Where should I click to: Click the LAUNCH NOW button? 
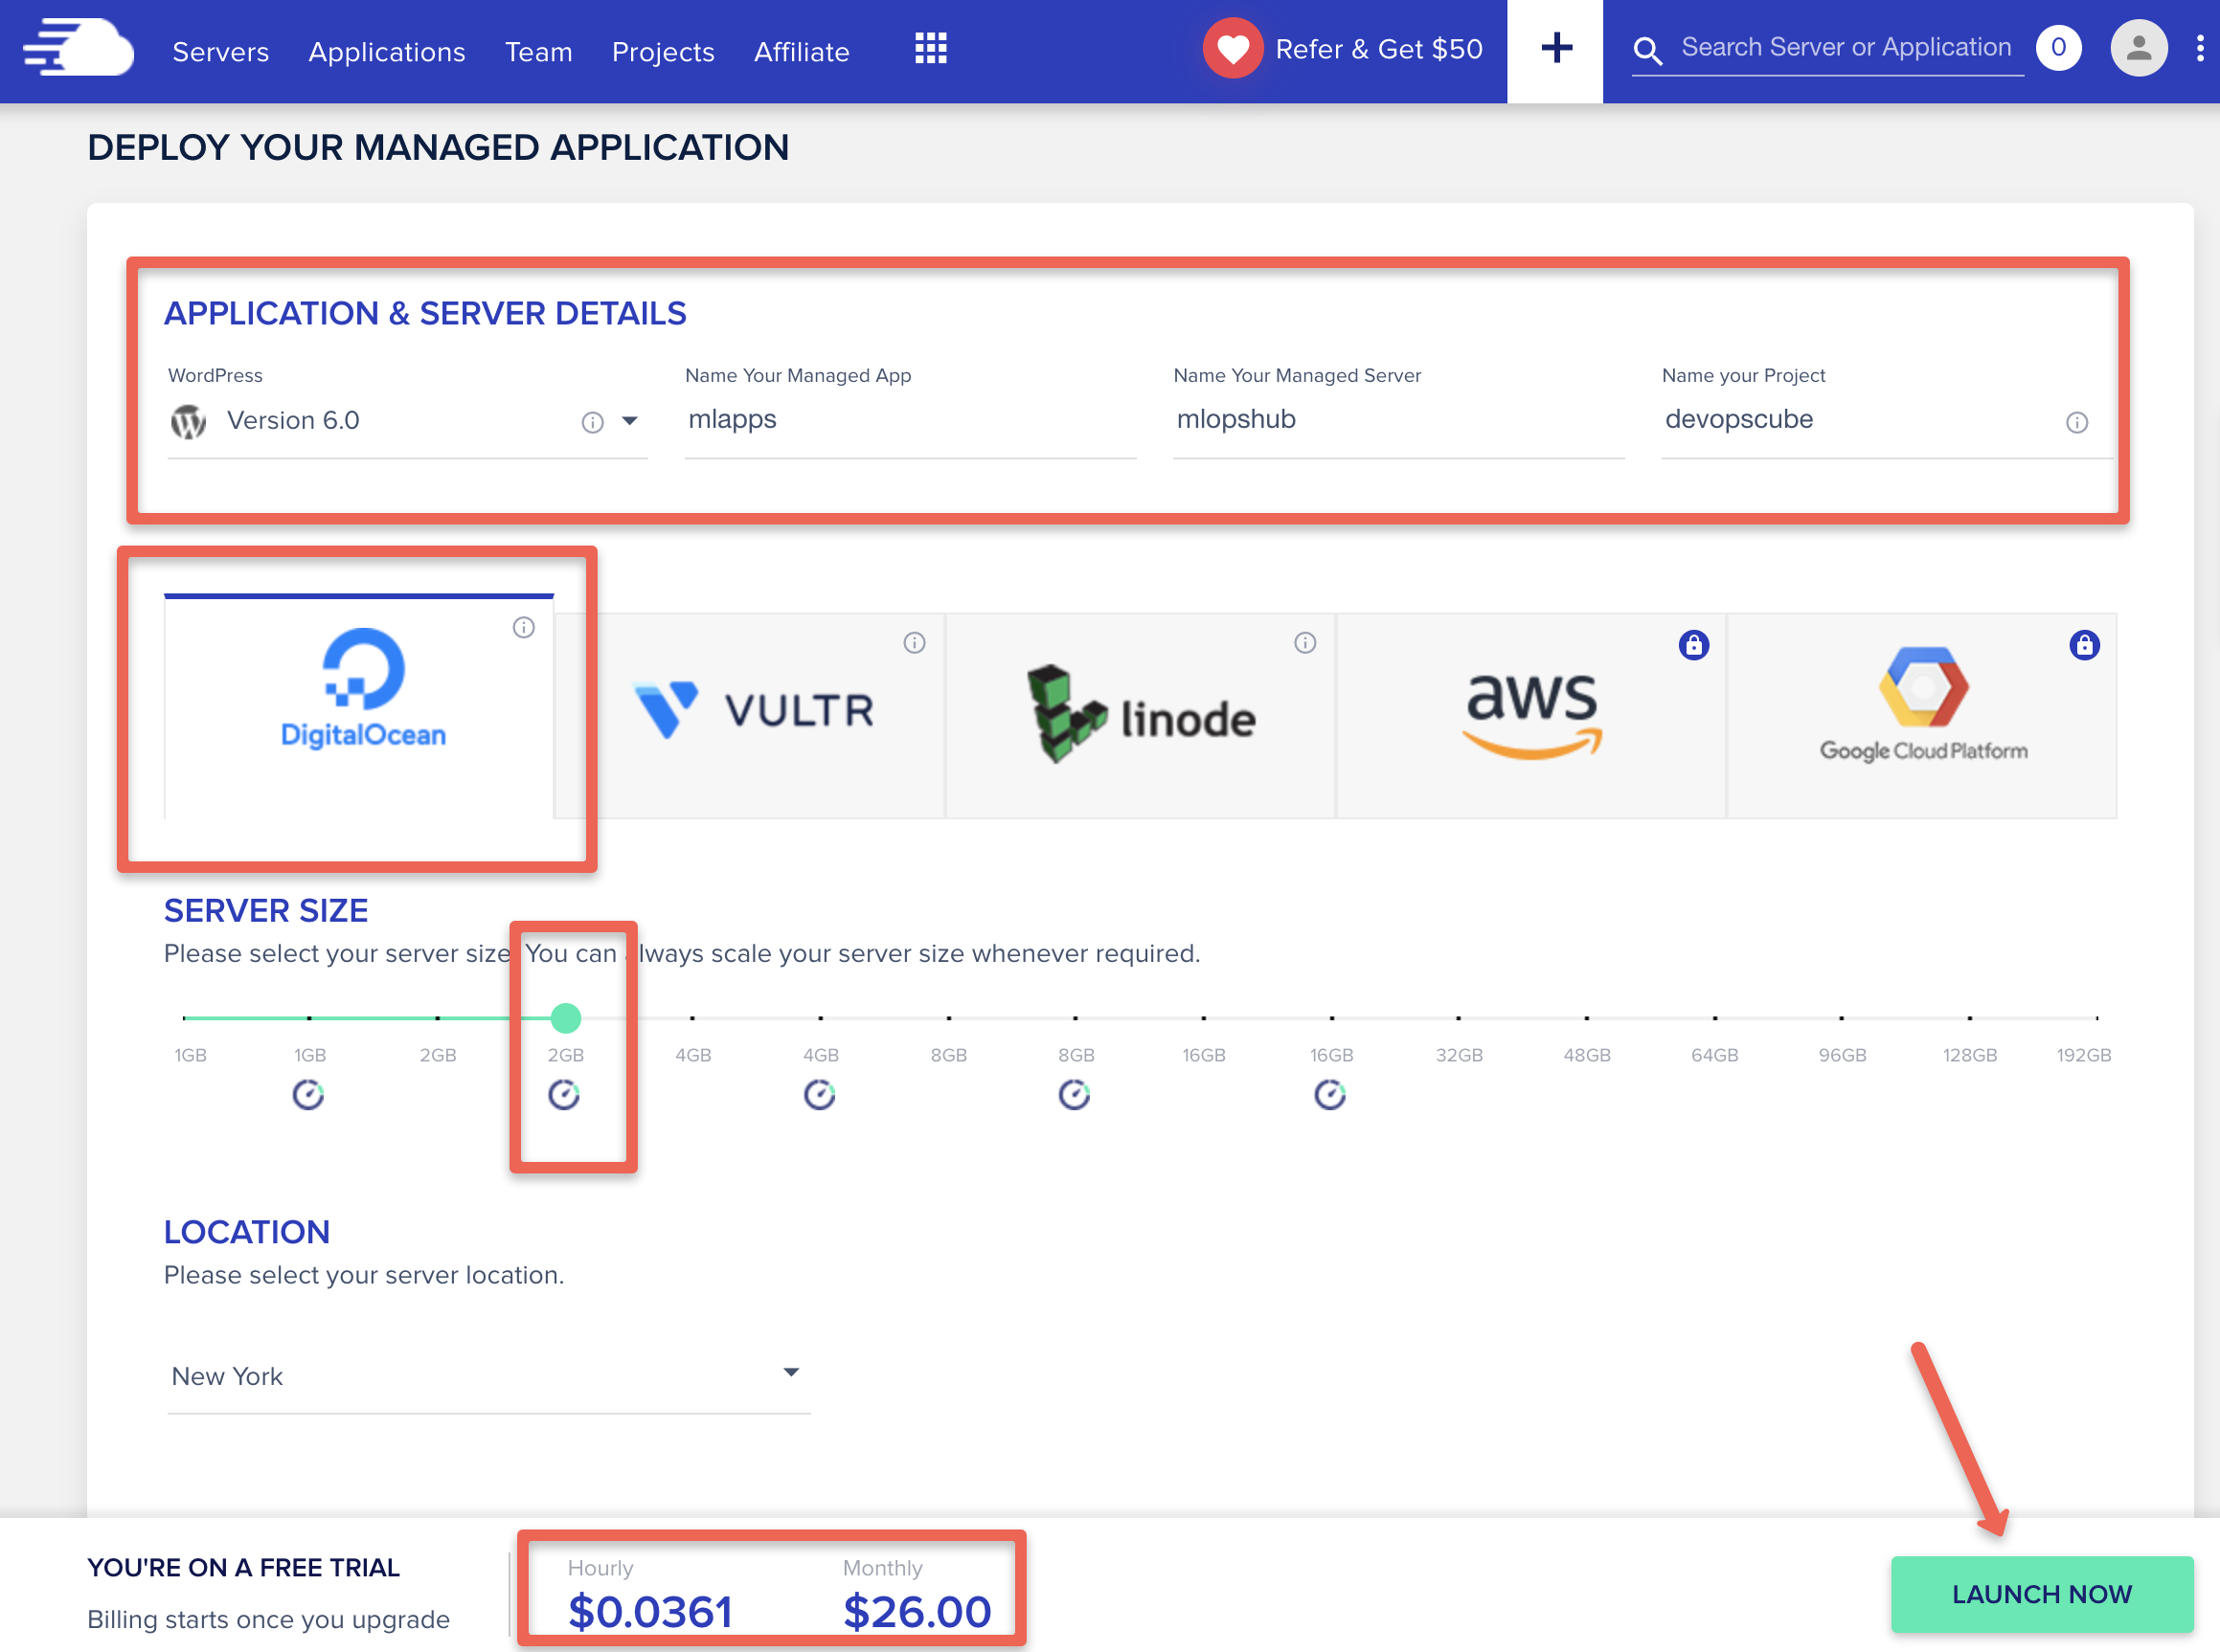[2041, 1593]
